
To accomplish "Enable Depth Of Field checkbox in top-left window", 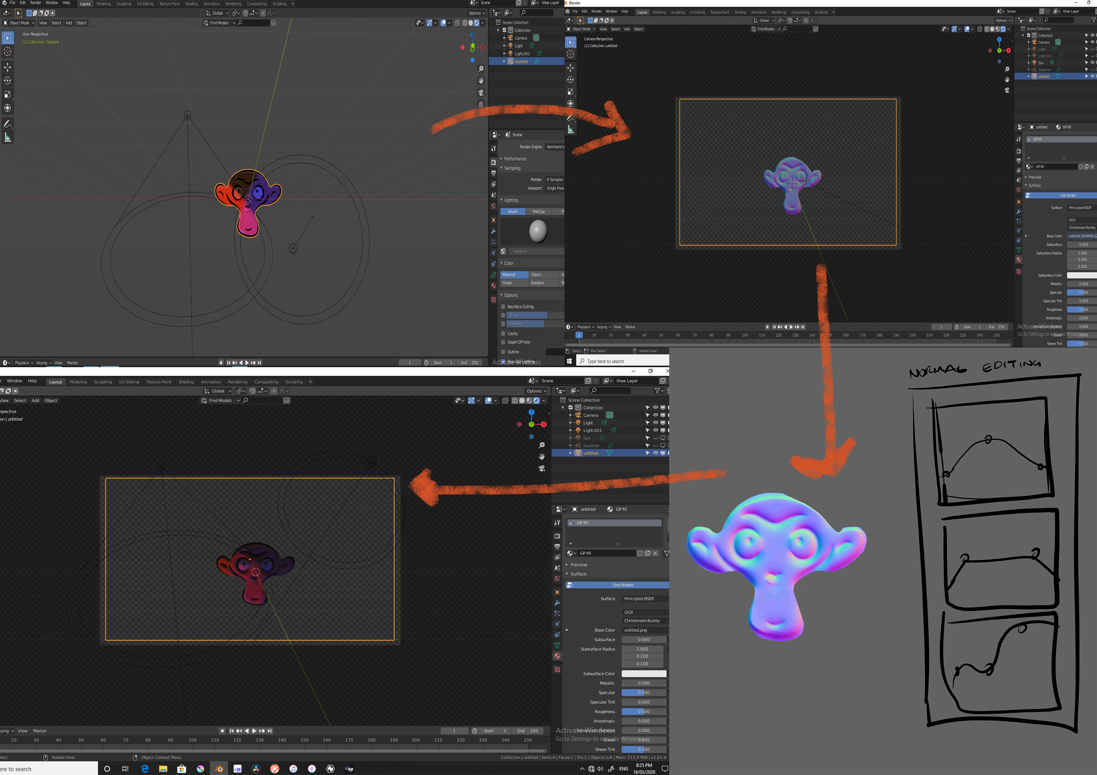I will pyautogui.click(x=503, y=342).
